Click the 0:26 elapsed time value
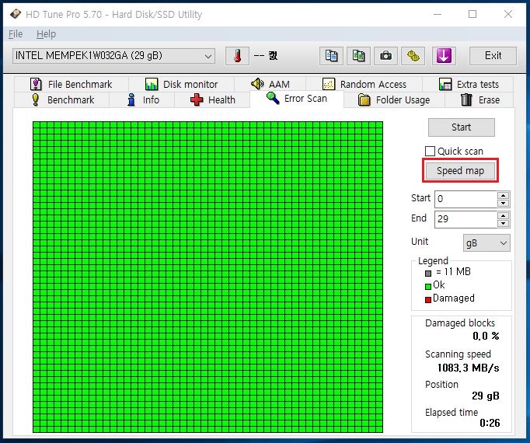 pos(490,423)
